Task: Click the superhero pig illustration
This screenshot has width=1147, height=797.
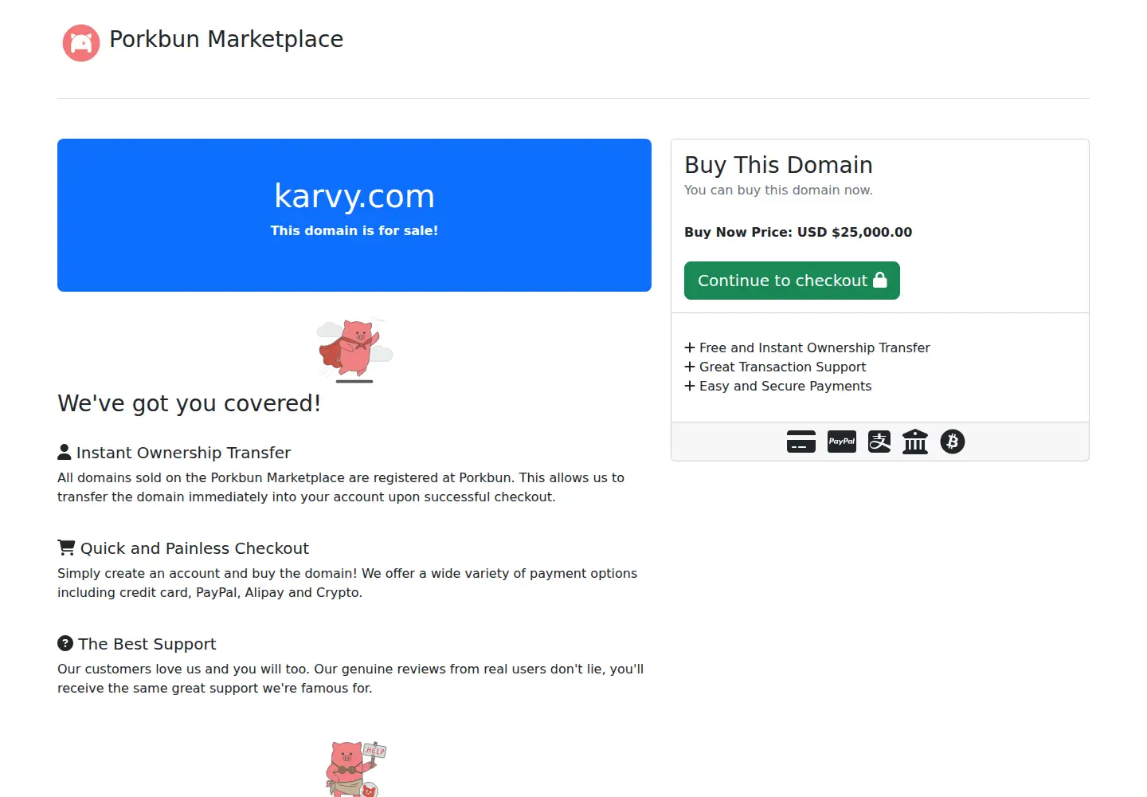Action: coord(354,349)
